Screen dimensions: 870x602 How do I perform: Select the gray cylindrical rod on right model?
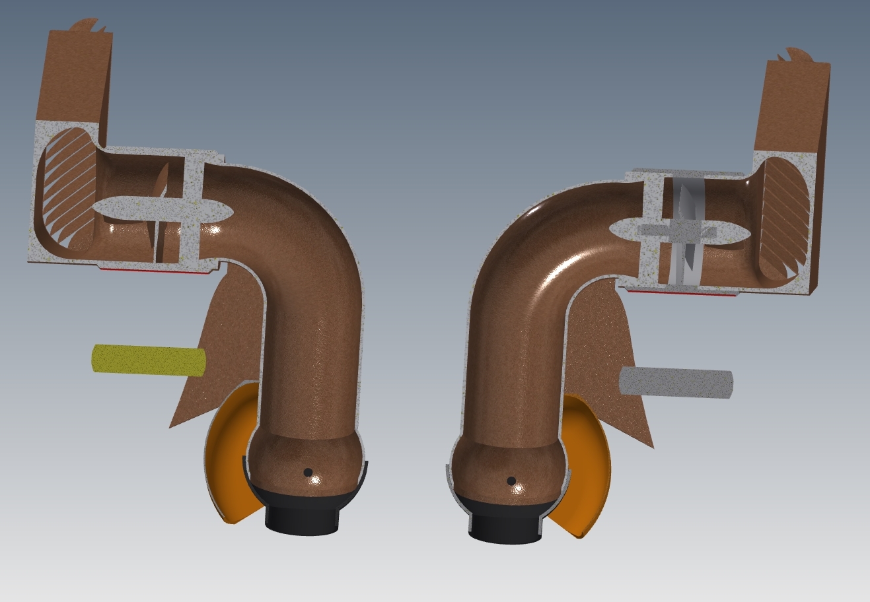point(676,384)
